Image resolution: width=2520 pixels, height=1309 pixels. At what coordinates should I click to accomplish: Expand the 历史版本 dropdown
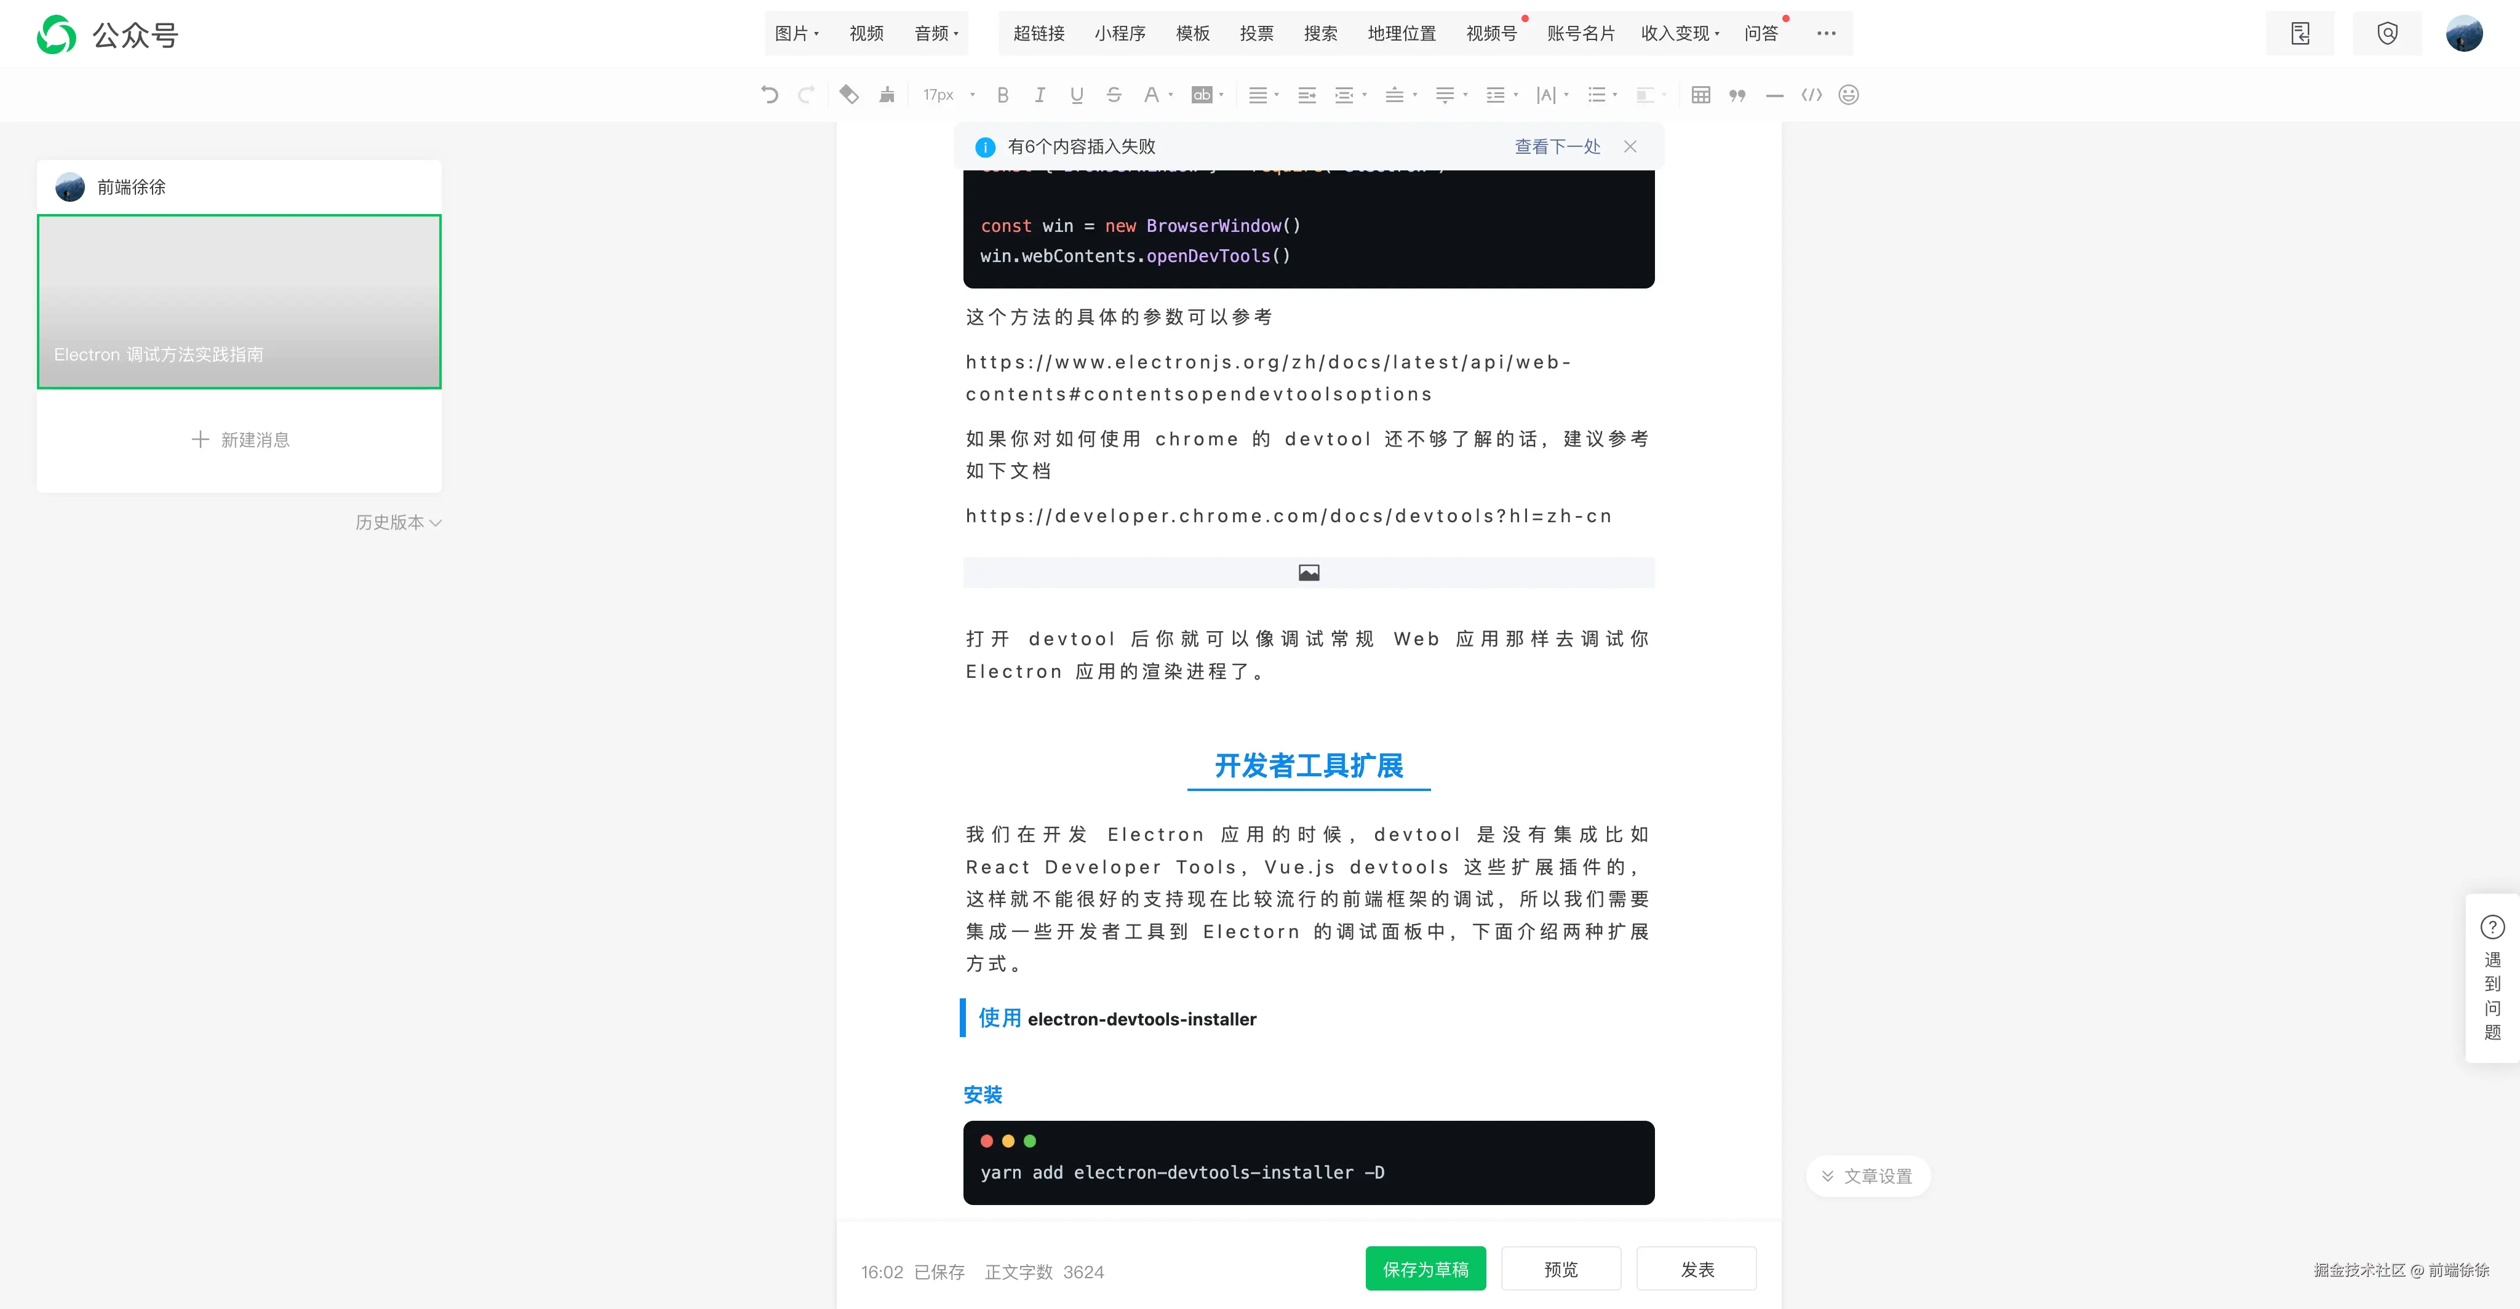398,522
